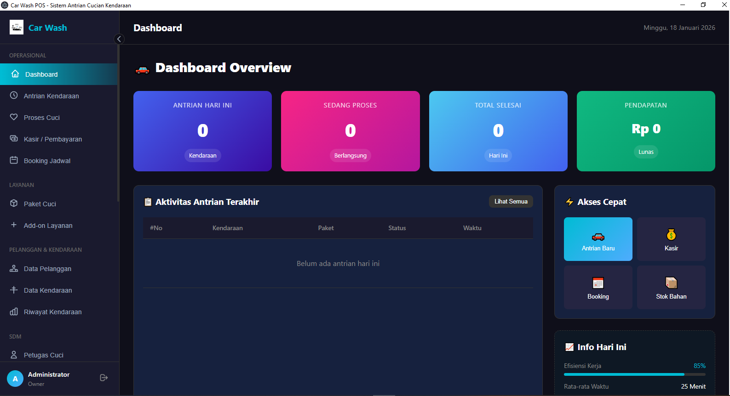This screenshot has width=730, height=396.
Task: Click the Data Pelanggan people icon
Action: pyautogui.click(x=14, y=268)
